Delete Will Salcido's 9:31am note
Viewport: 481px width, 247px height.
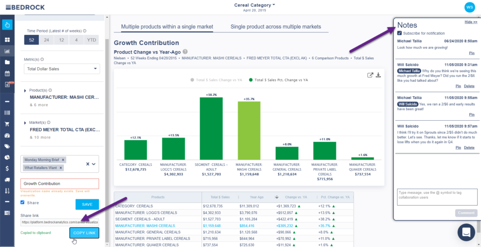tap(469, 86)
